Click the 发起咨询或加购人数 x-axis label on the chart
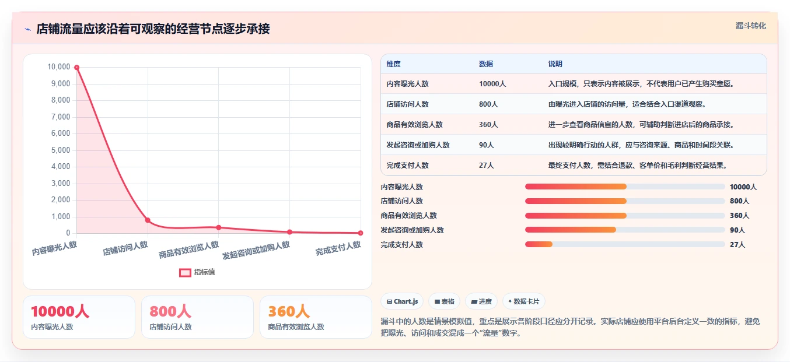Screen dimensions: 790x362 click(x=256, y=250)
